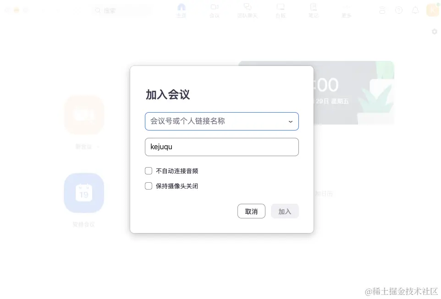Image resolution: width=441 pixels, height=299 pixels.
Task: Open the settings gear icon
Action: (435, 32)
